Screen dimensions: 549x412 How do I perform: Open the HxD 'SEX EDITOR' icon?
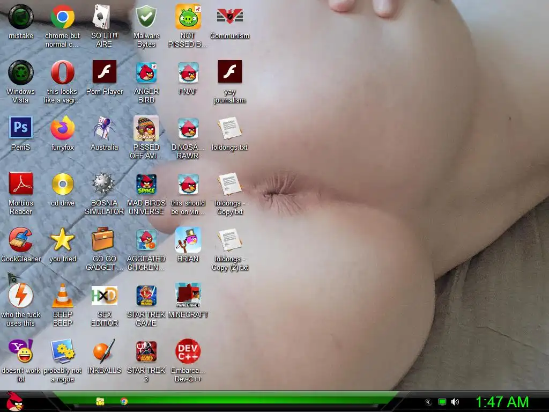pyautogui.click(x=104, y=296)
